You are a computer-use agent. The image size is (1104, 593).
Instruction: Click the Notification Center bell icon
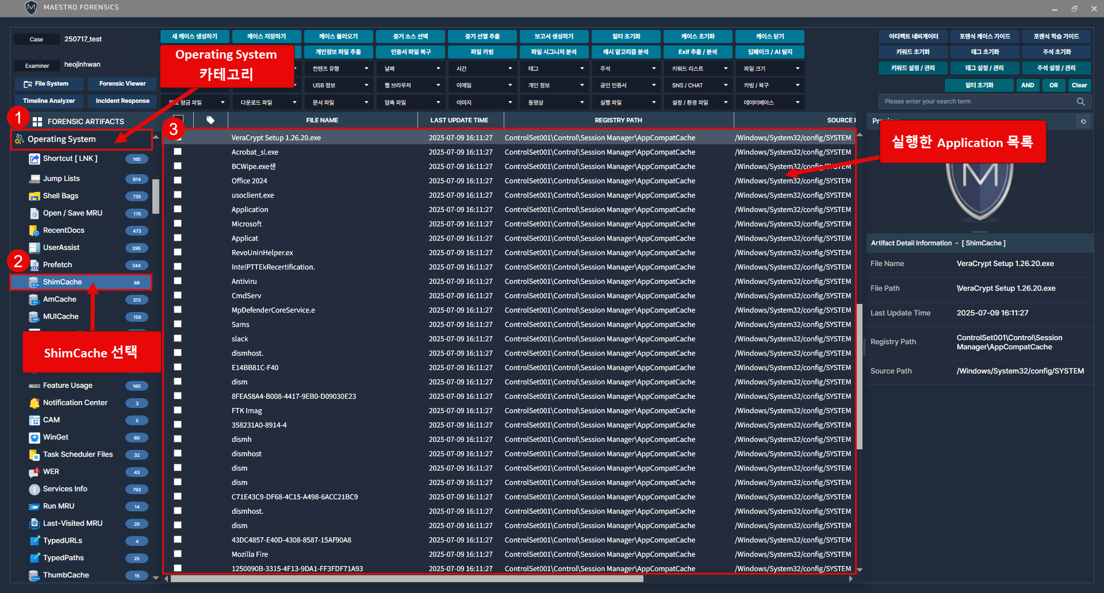coord(34,403)
